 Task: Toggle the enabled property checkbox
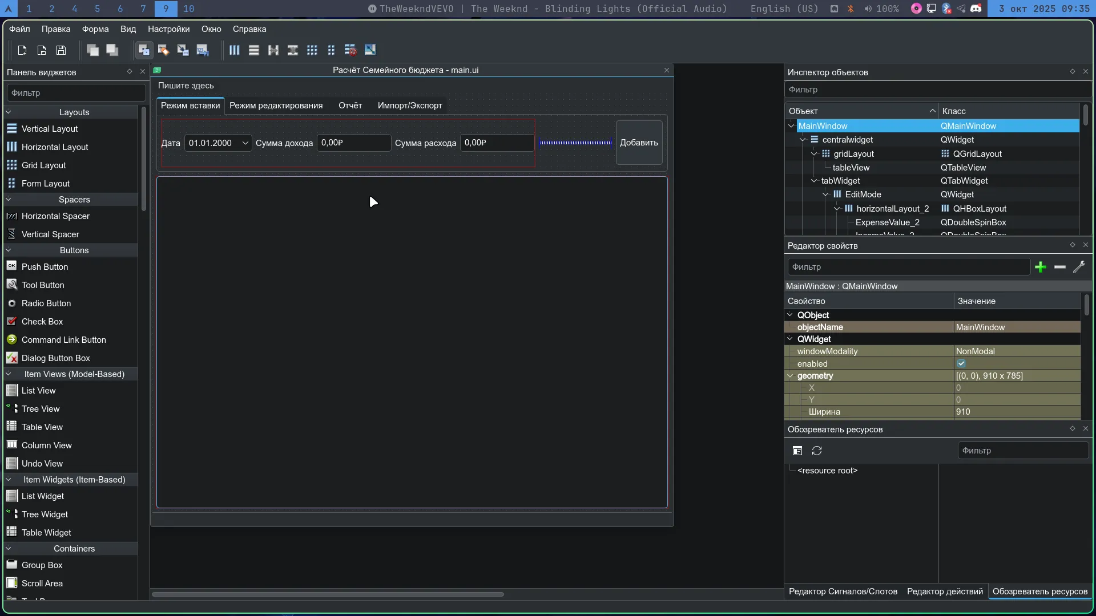[961, 363]
